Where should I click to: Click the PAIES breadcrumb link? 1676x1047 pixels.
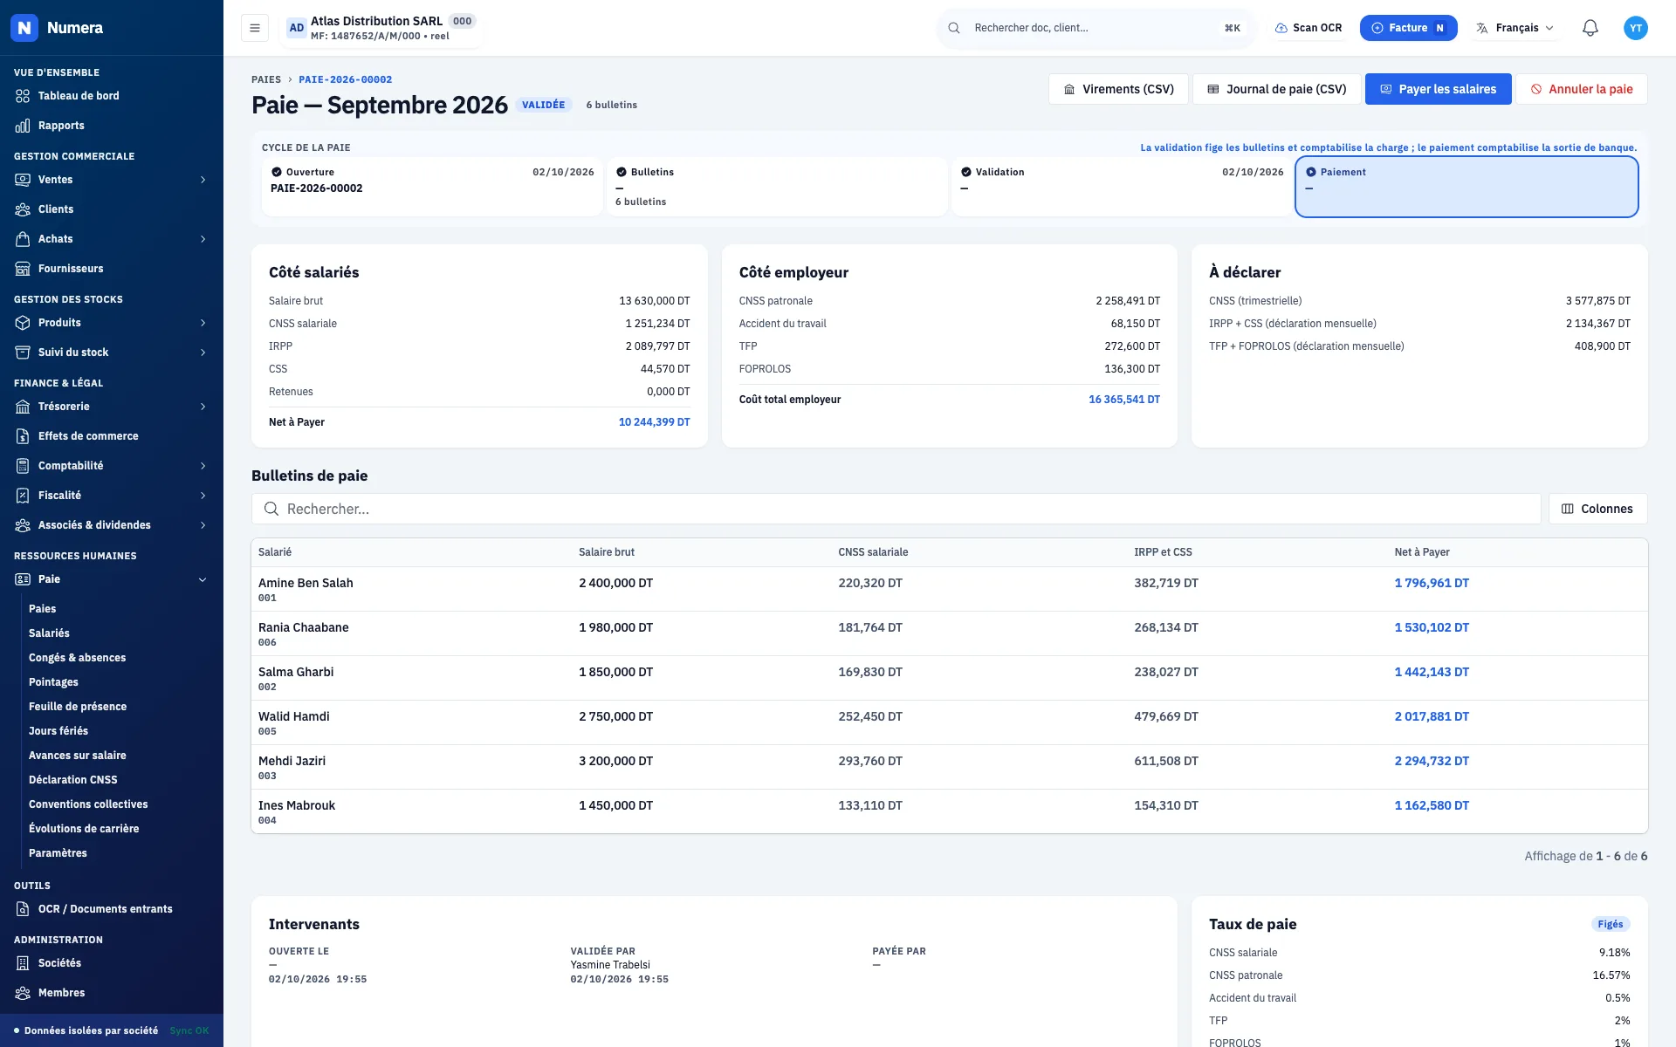[266, 79]
